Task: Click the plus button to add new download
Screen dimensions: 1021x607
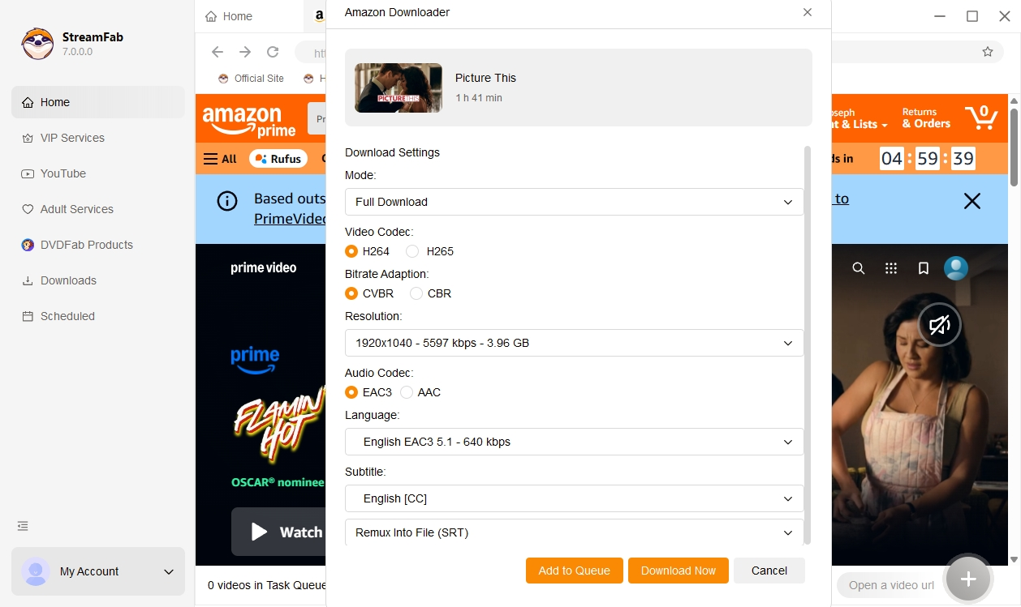Action: click(x=967, y=579)
